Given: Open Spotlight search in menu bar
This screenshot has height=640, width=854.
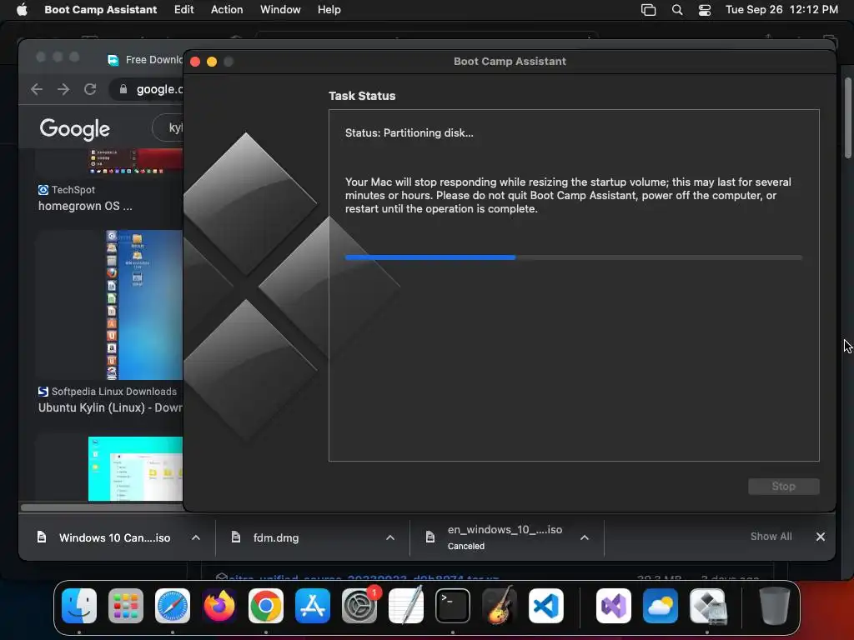Looking at the screenshot, I should (677, 10).
